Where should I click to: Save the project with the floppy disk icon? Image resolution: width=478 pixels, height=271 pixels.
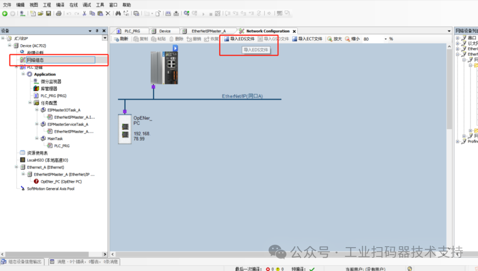[49, 13]
